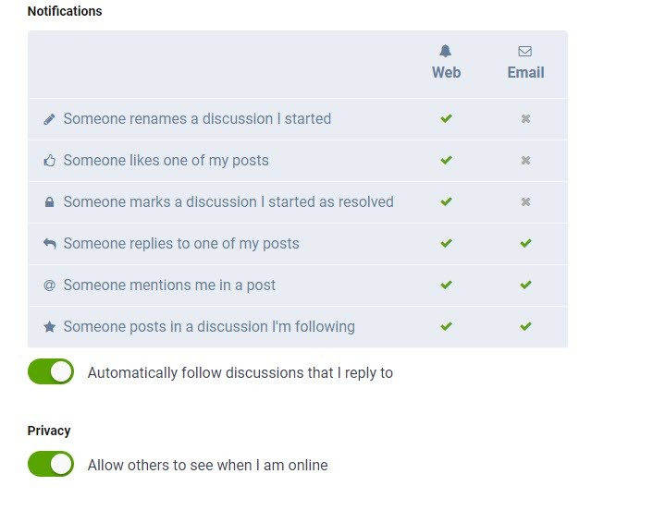This screenshot has width=653, height=510.
Task: Click the pencil icon beside rename notification
Action: click(50, 119)
